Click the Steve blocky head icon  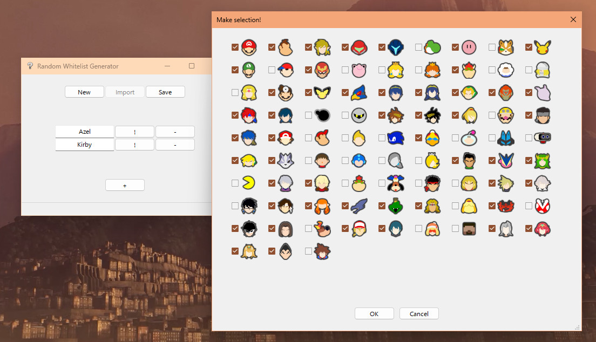click(x=469, y=229)
